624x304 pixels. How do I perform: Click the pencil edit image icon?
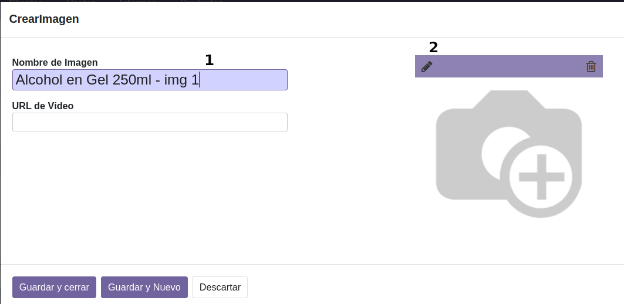(427, 67)
